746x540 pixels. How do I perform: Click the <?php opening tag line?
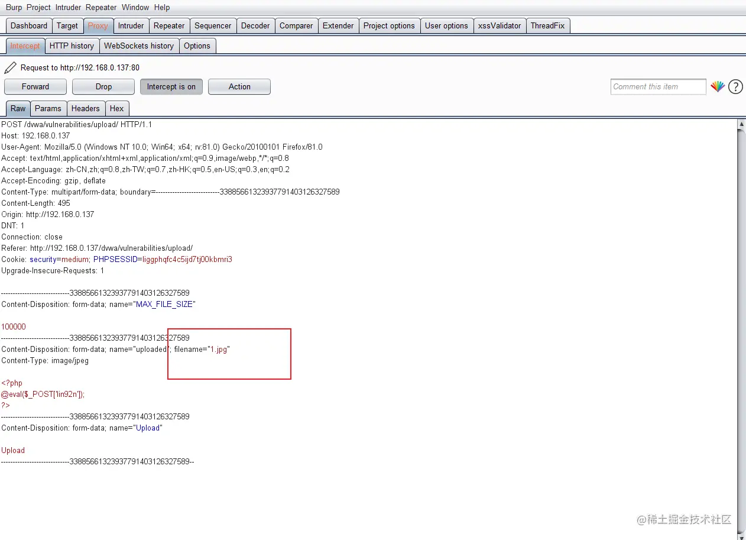12,383
